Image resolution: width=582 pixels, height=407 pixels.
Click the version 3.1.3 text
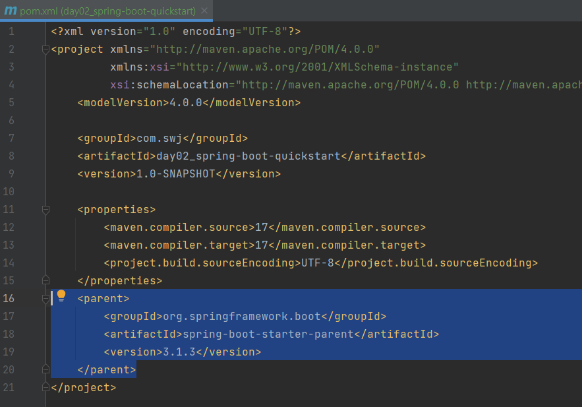click(x=183, y=352)
